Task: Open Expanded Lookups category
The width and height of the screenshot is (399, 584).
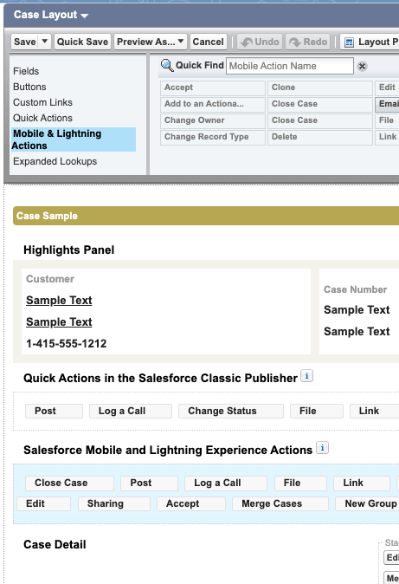Action: click(55, 162)
